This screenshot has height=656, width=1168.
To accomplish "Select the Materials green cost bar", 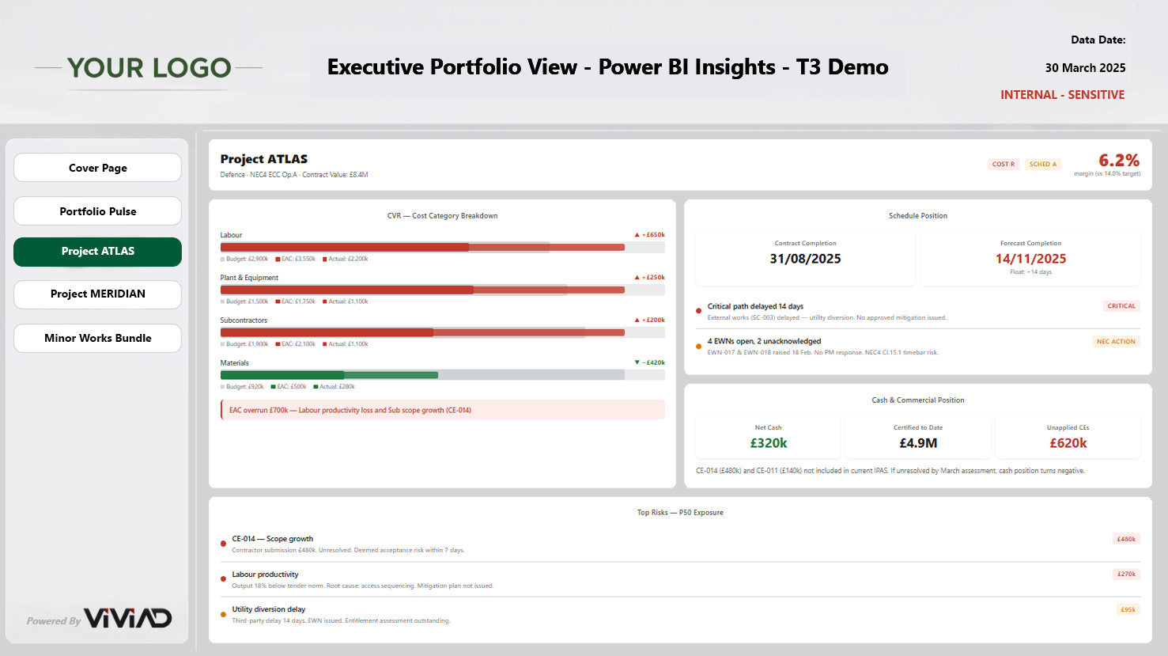I will point(329,375).
